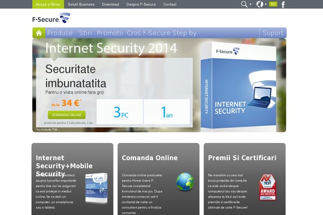Expand the language selector arrow
This screenshot has height=215, width=323.
[x=266, y=4]
